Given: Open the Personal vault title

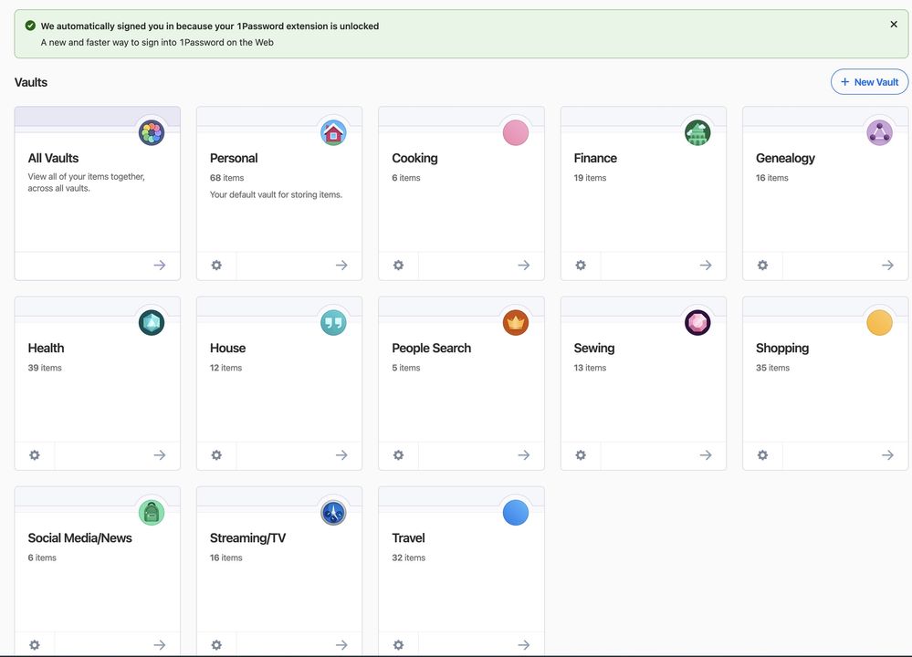Looking at the screenshot, I should [234, 158].
